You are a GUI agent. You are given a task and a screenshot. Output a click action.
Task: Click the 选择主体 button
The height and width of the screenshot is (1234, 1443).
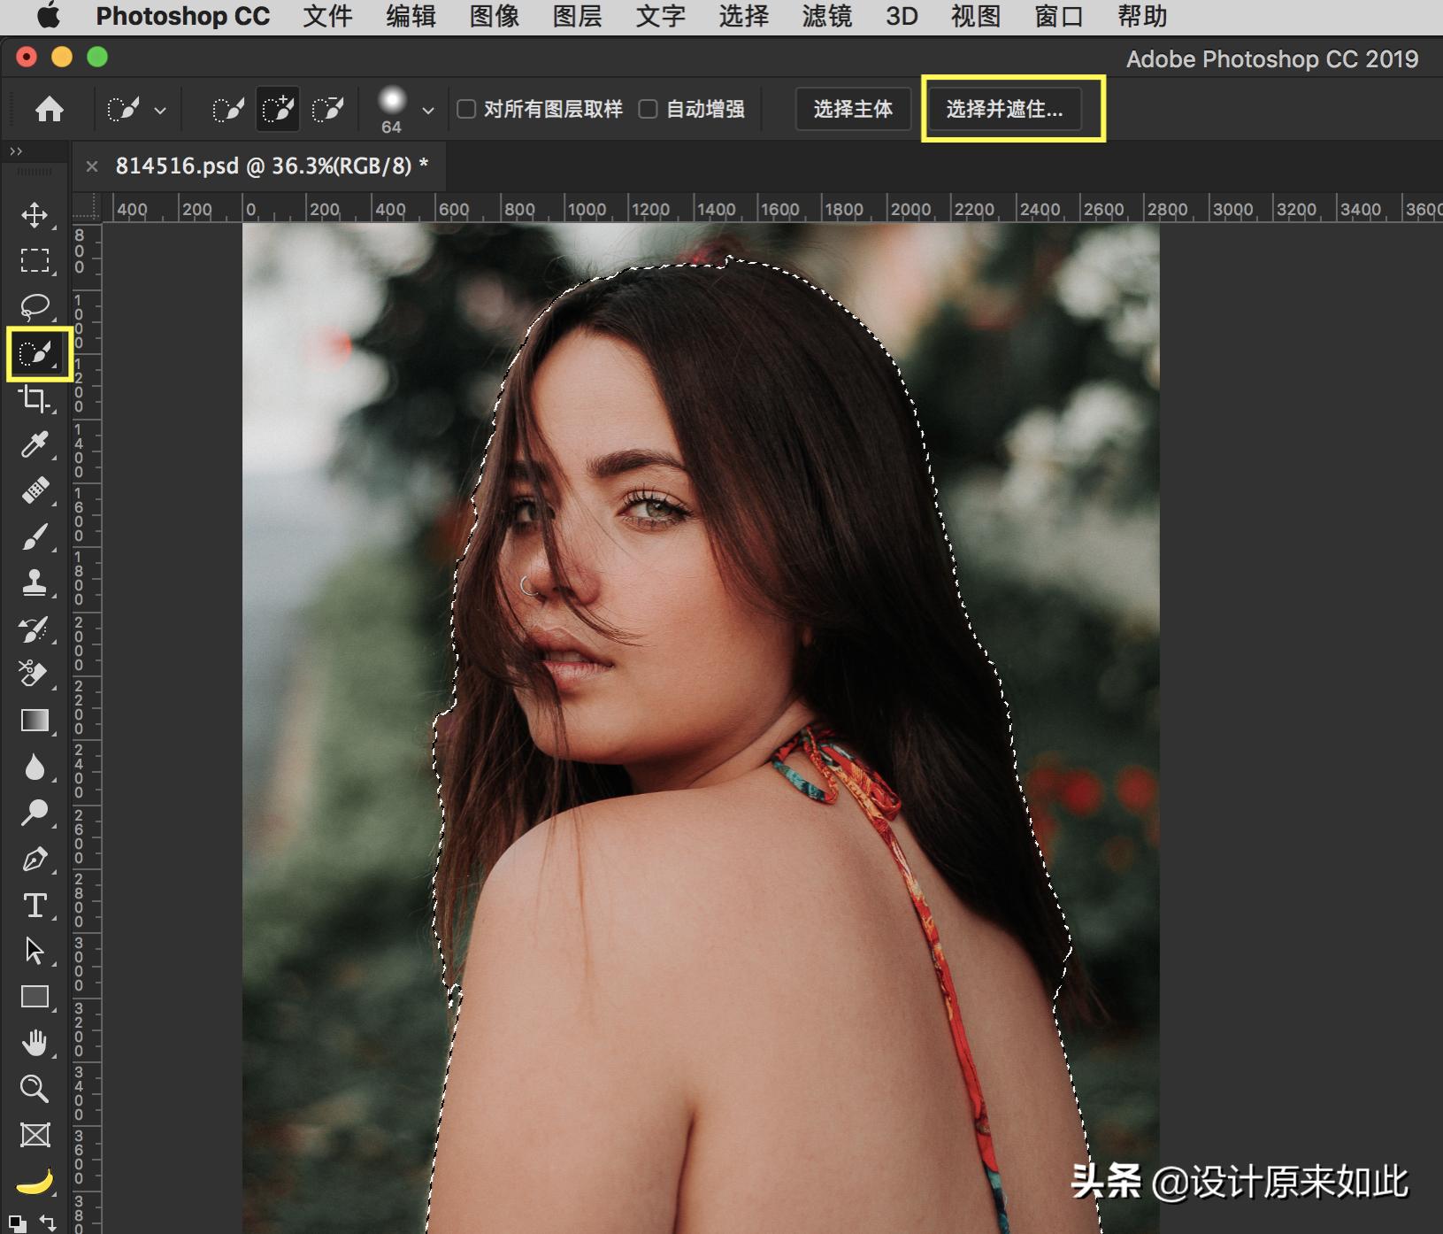coord(853,109)
